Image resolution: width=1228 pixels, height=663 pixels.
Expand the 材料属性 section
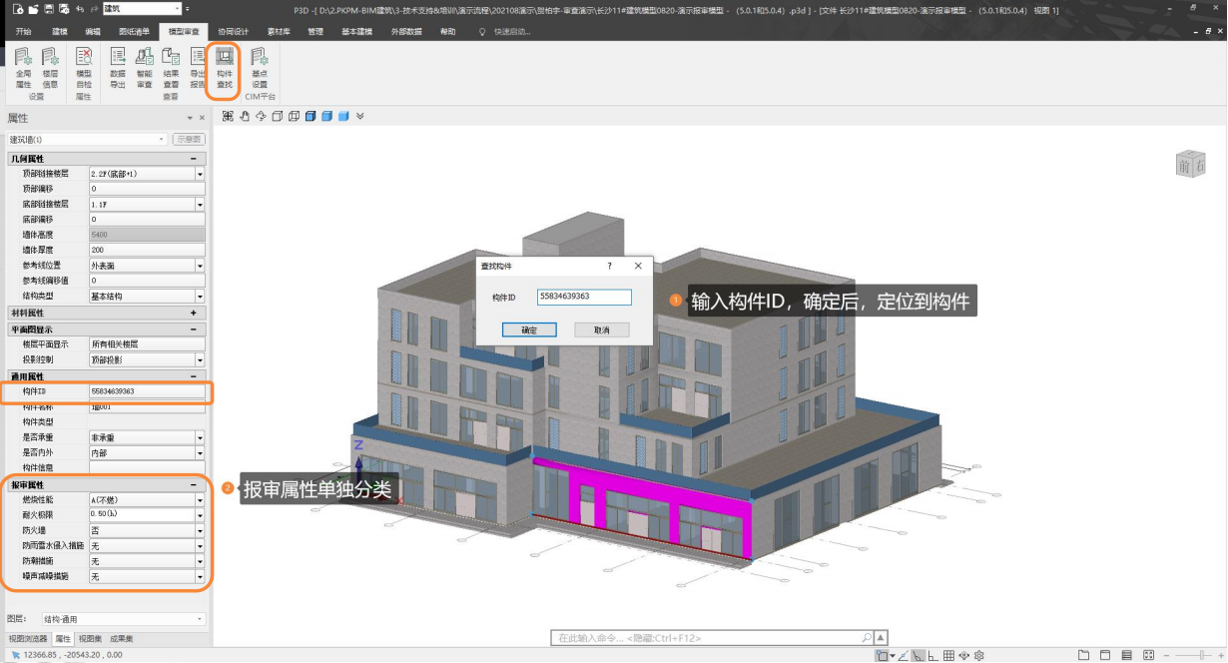pyautogui.click(x=193, y=313)
